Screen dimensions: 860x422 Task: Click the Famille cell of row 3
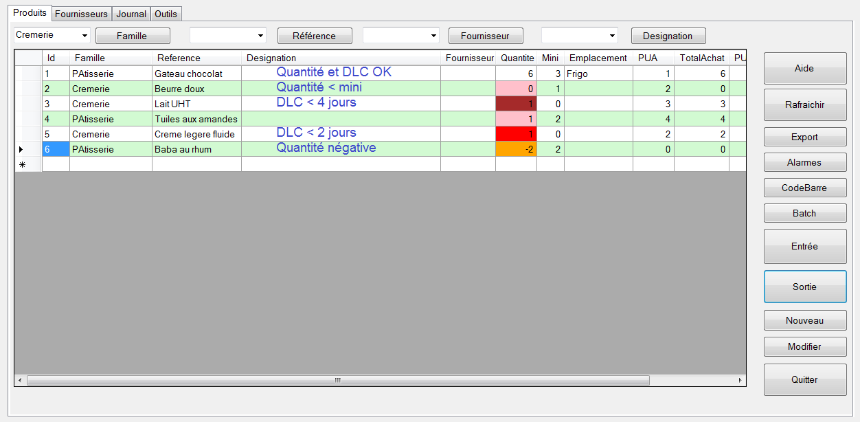[x=111, y=104]
